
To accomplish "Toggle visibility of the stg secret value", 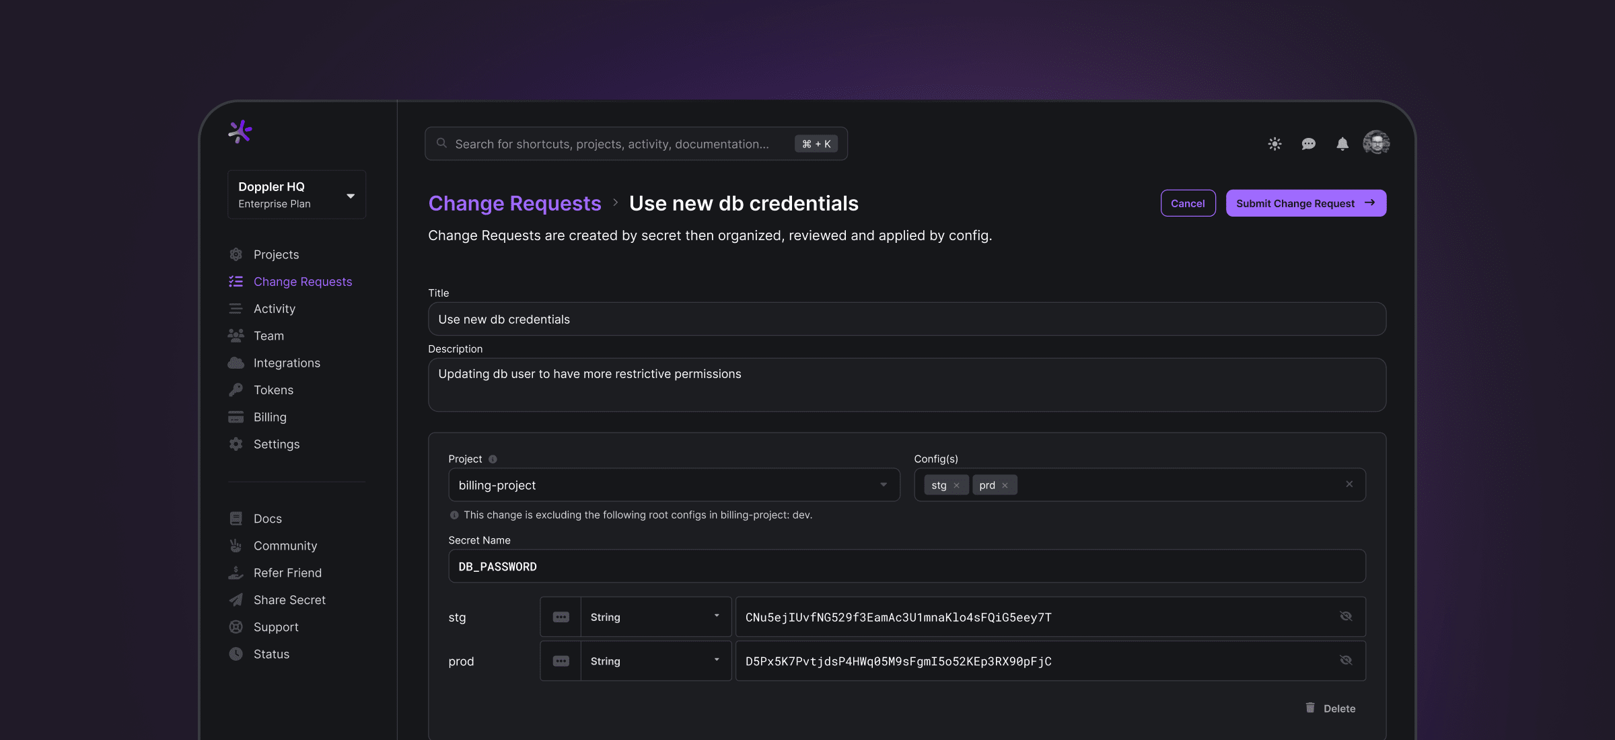I will (x=1346, y=616).
